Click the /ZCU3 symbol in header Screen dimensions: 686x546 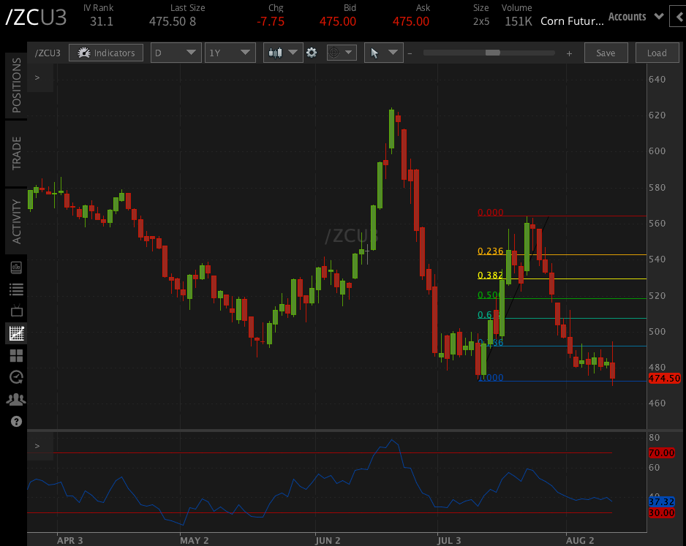click(36, 18)
